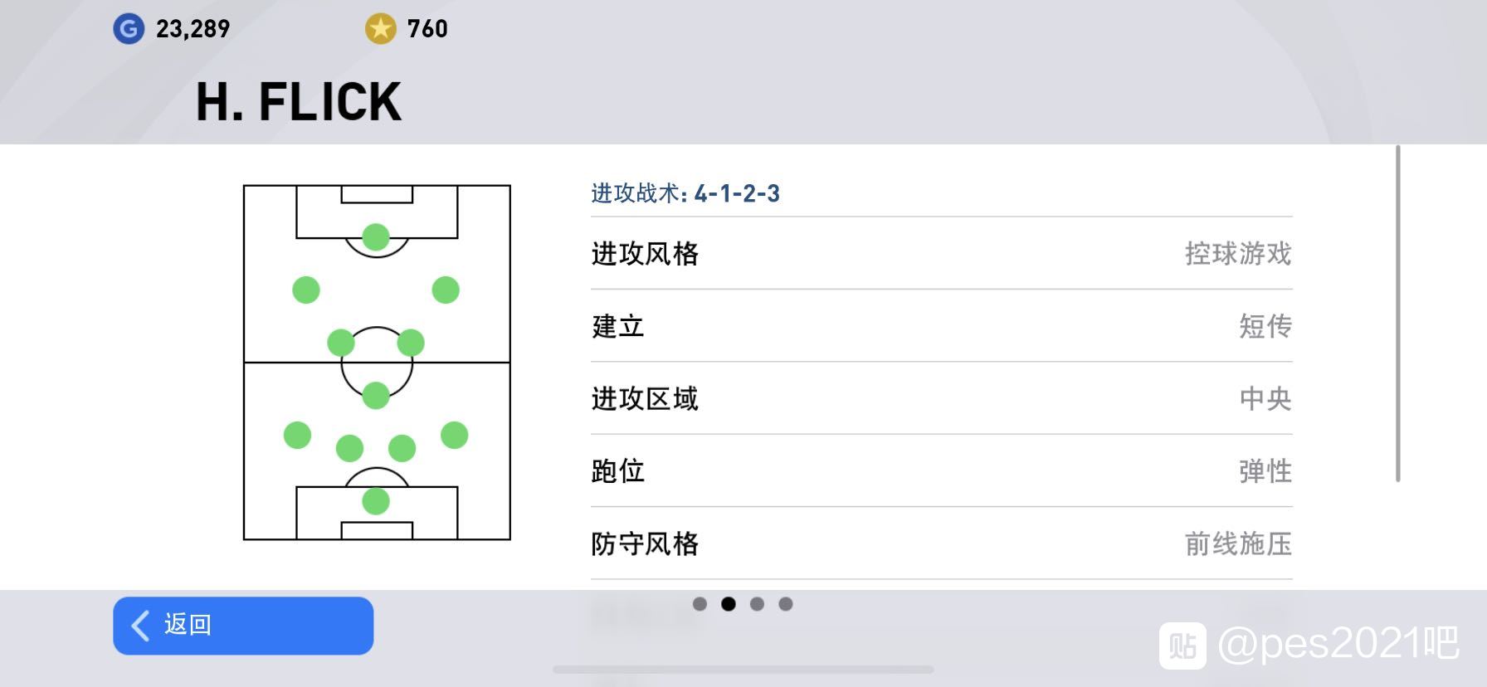
Task: Go to the third page indicator dot
Action: click(x=757, y=604)
